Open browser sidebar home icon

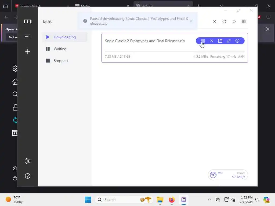point(15,82)
